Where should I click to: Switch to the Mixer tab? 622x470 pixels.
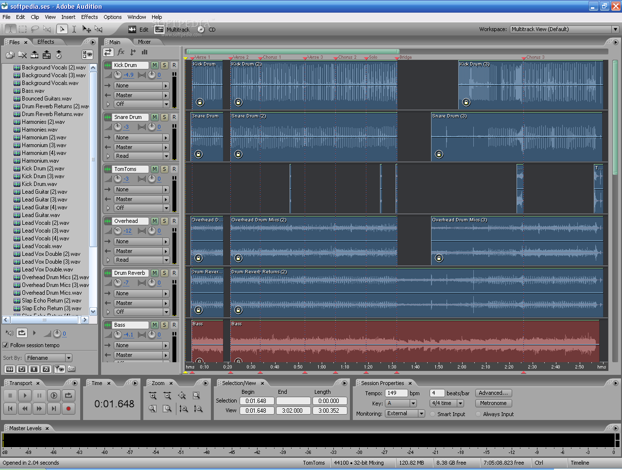click(144, 42)
